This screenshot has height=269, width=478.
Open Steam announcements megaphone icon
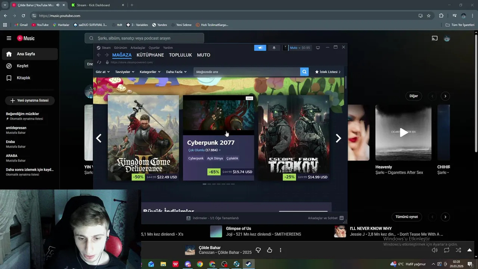(x=260, y=48)
